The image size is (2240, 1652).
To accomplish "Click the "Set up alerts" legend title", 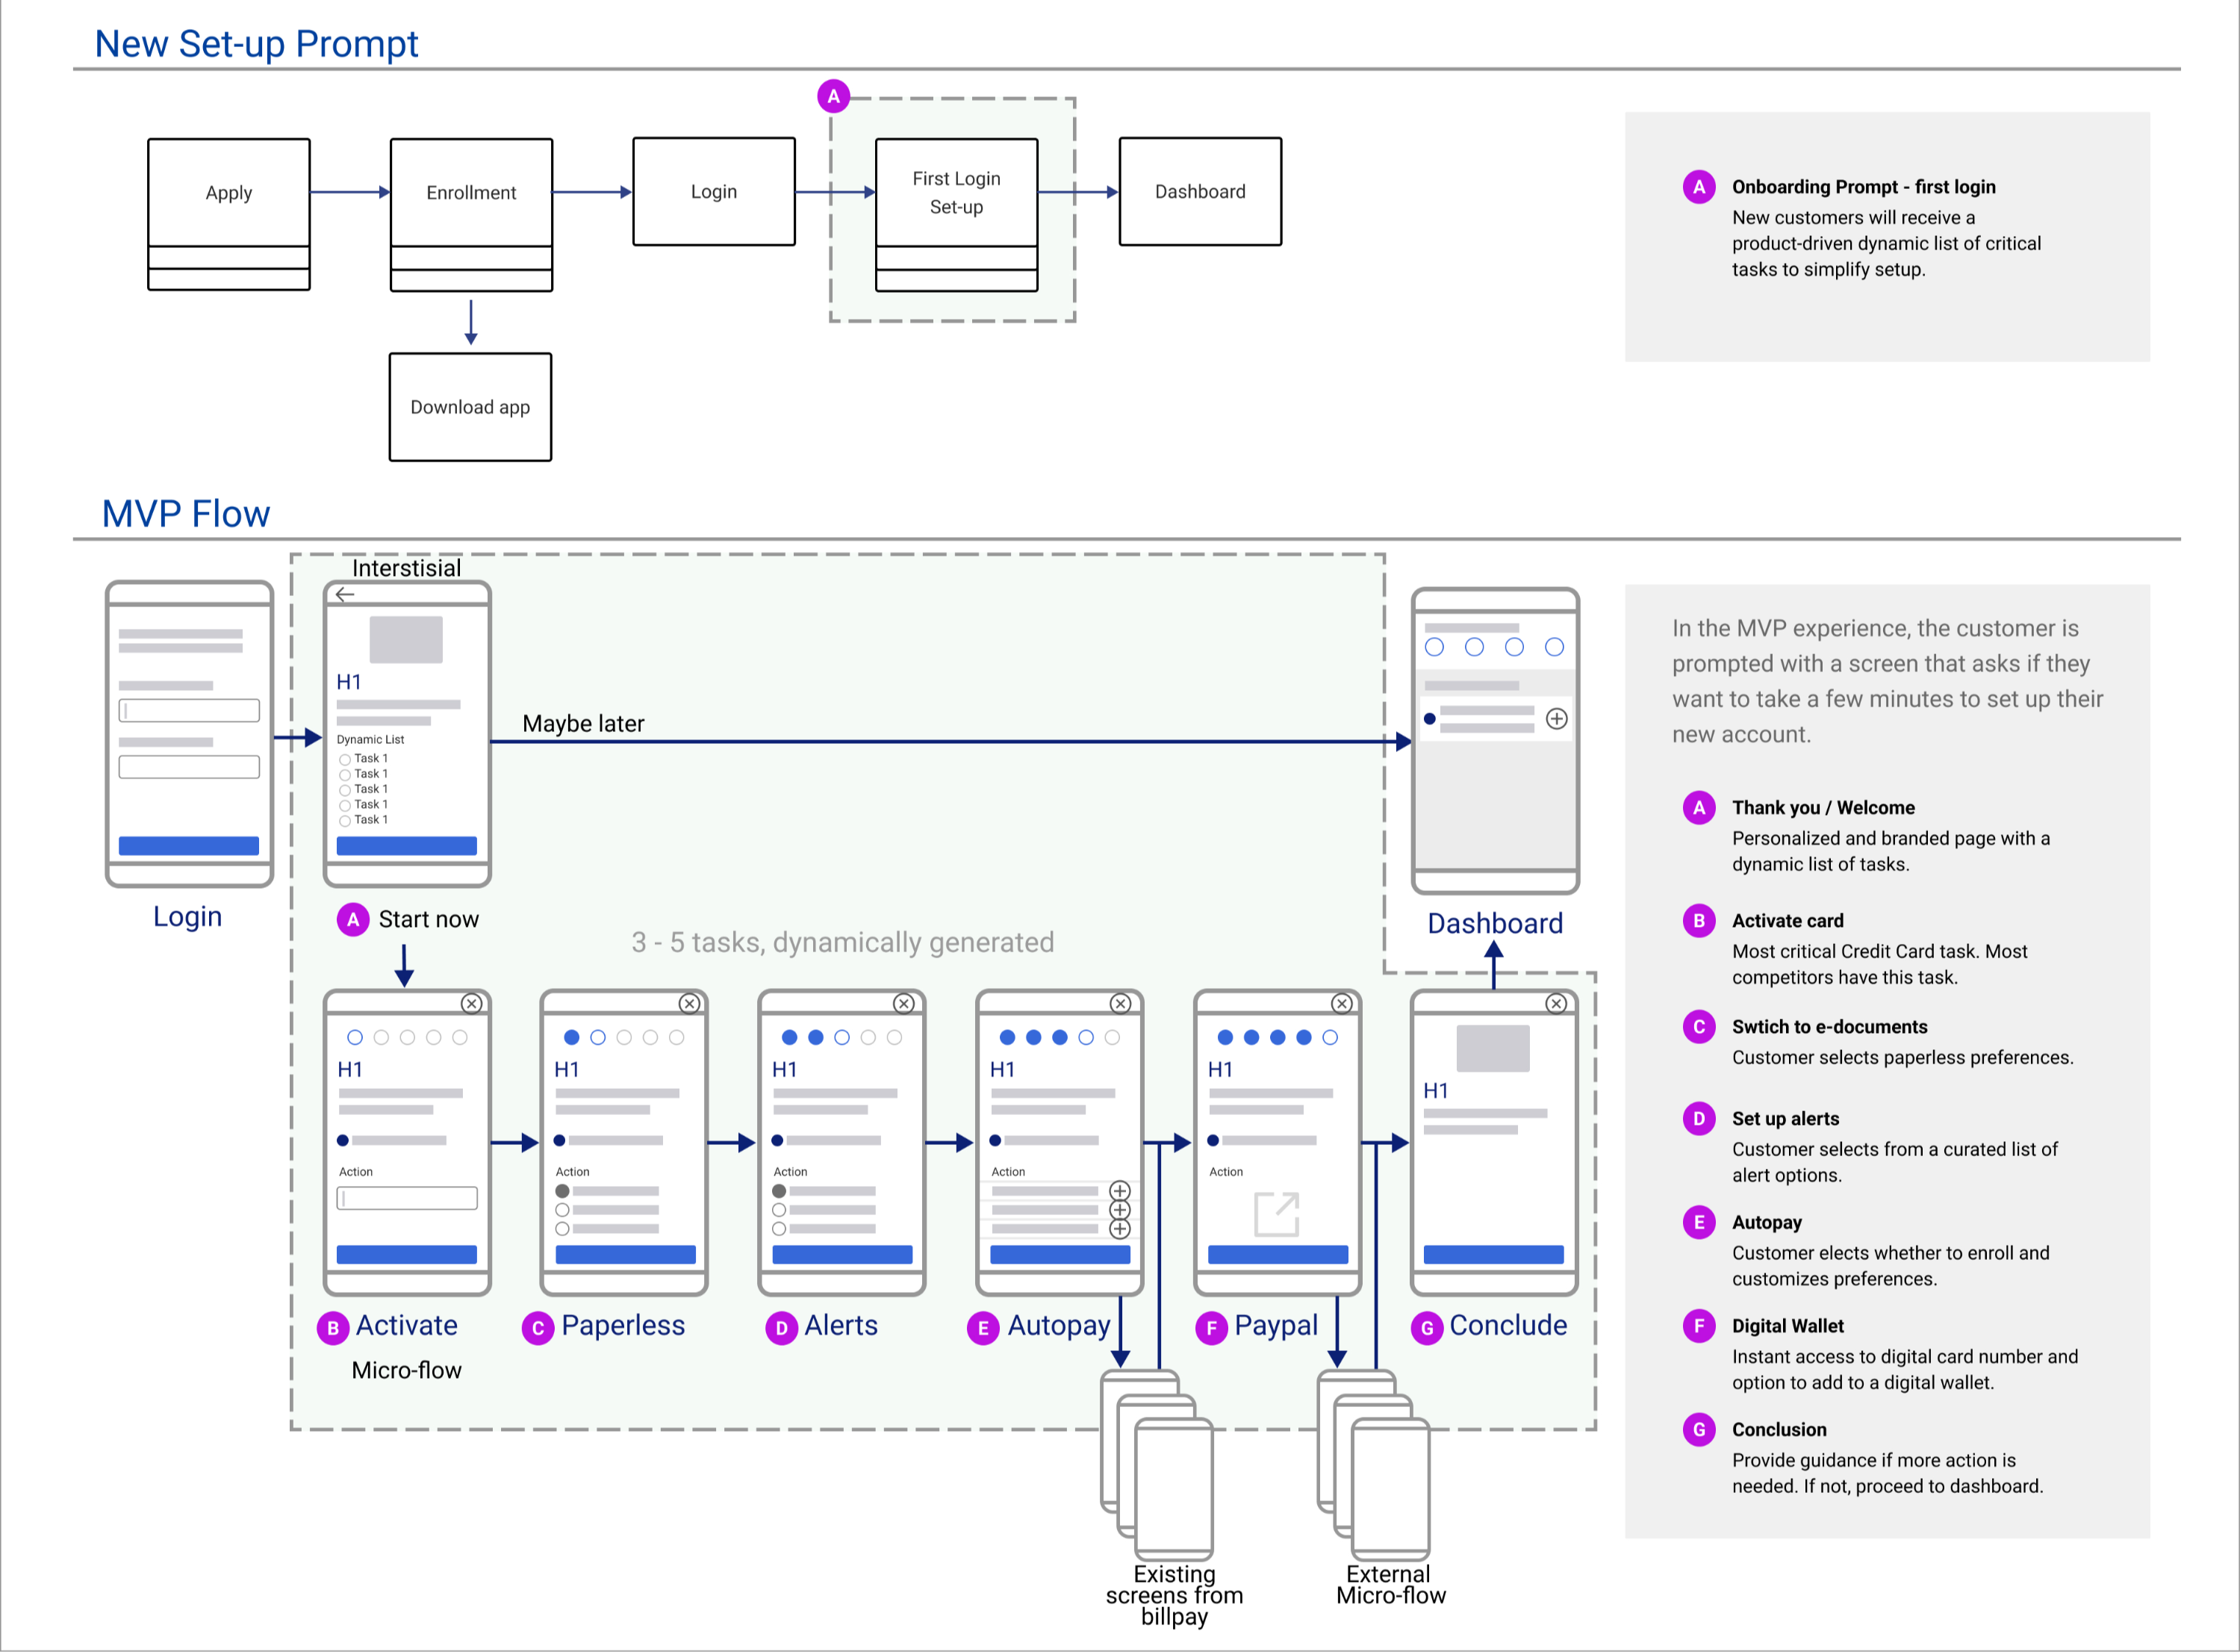I will 1786,1119.
